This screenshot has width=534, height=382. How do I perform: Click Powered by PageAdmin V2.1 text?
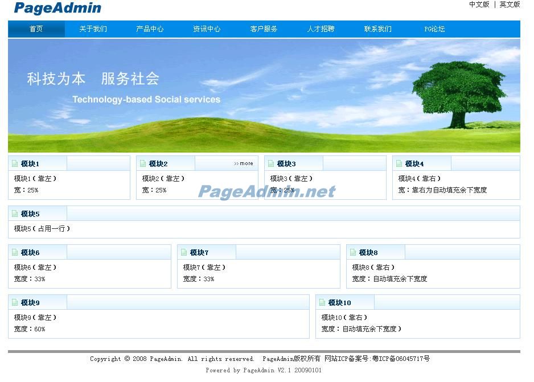pos(264,370)
